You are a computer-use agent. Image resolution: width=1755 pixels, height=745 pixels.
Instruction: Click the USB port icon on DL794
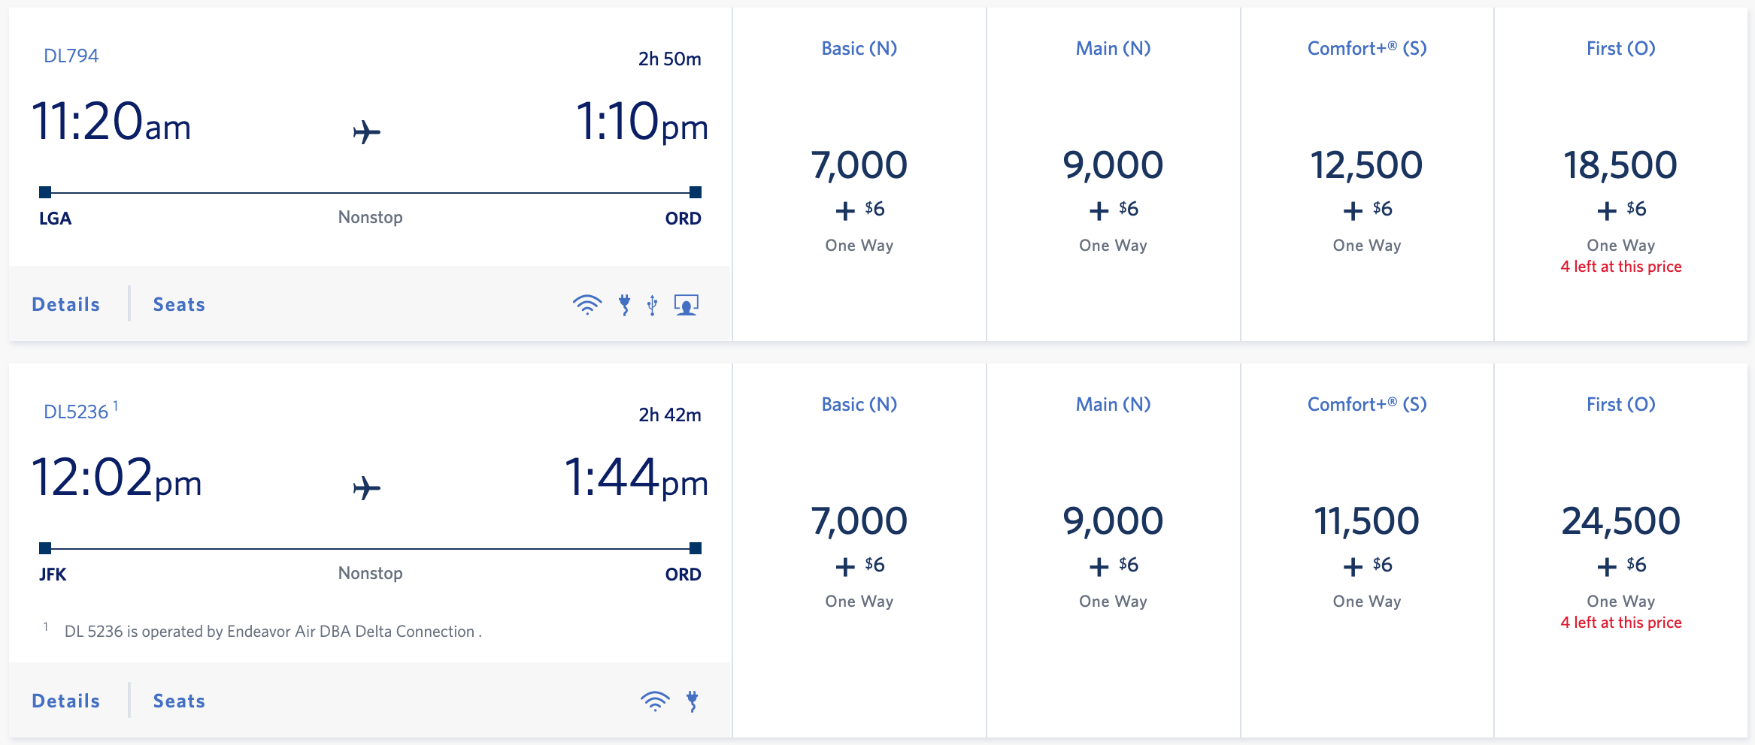(x=651, y=303)
